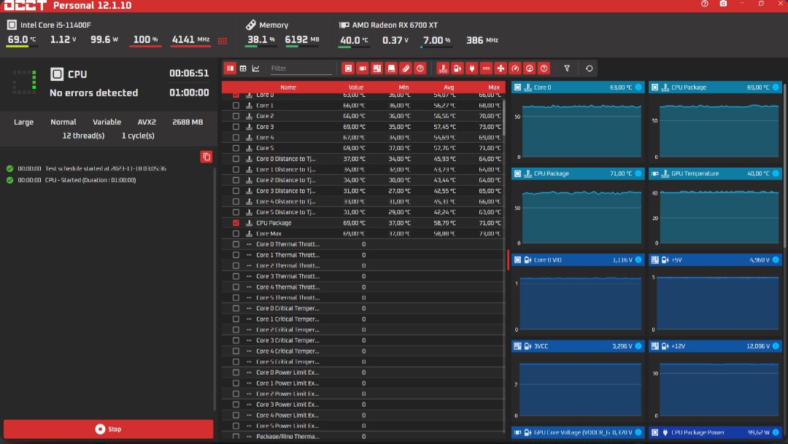Switch to the split table-and-graphs view icon
This screenshot has width=788, height=444.
(230, 69)
